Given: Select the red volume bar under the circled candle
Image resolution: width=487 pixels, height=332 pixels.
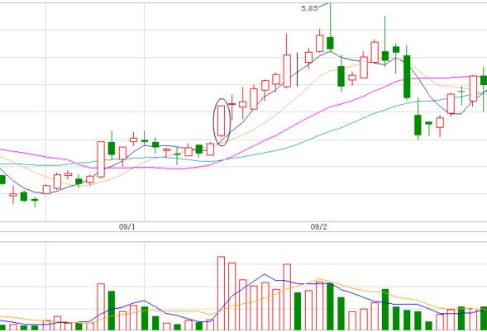Looking at the screenshot, I should [221, 293].
